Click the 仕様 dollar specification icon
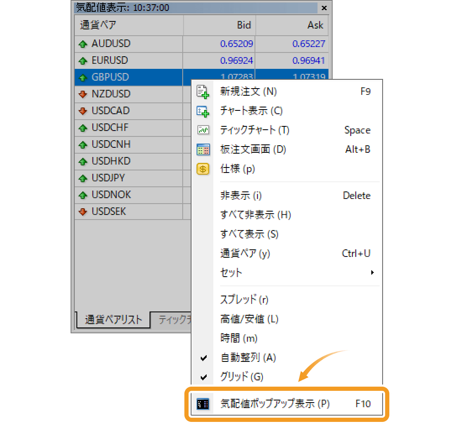462x424 pixels. tap(203, 169)
